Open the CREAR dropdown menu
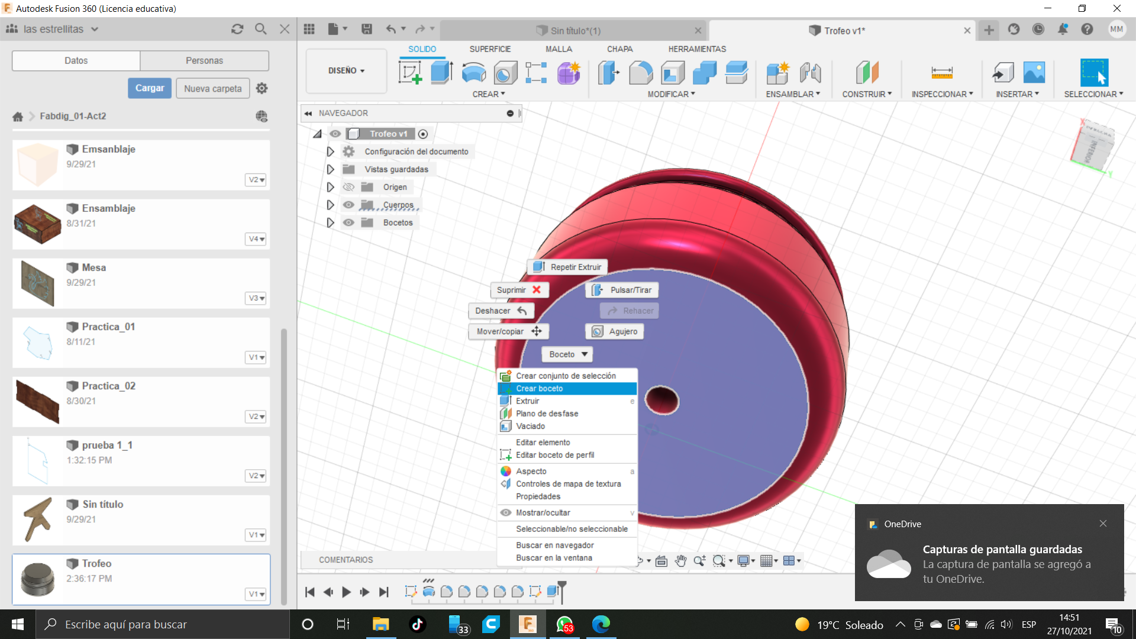 (489, 94)
